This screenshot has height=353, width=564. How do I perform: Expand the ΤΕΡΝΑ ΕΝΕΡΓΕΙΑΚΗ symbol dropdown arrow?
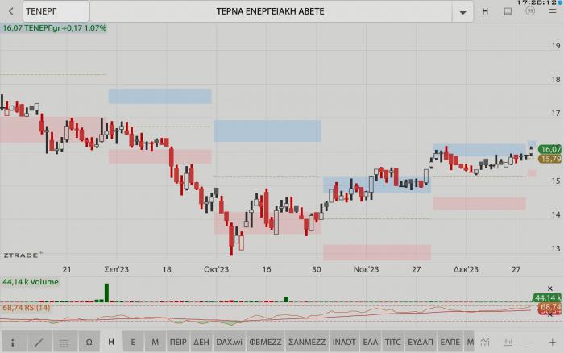[x=462, y=12]
